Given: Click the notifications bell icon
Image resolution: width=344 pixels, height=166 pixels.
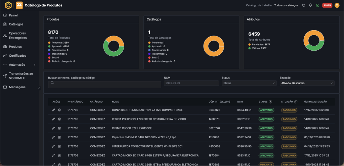Looking at the screenshot, I should tap(310, 5).
